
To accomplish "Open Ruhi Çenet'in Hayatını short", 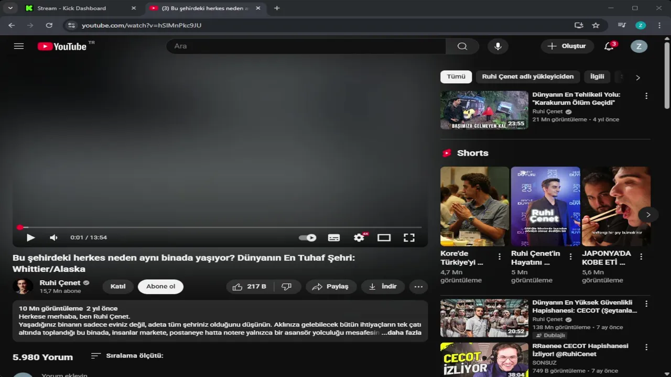I will tap(545, 206).
